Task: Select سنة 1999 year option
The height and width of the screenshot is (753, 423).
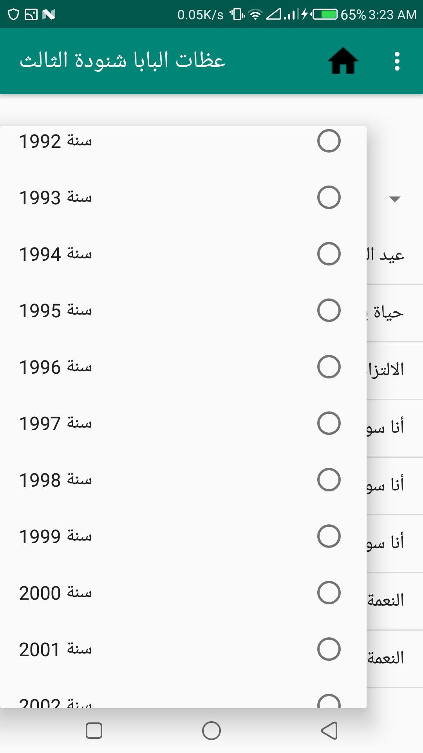Action: click(56, 536)
